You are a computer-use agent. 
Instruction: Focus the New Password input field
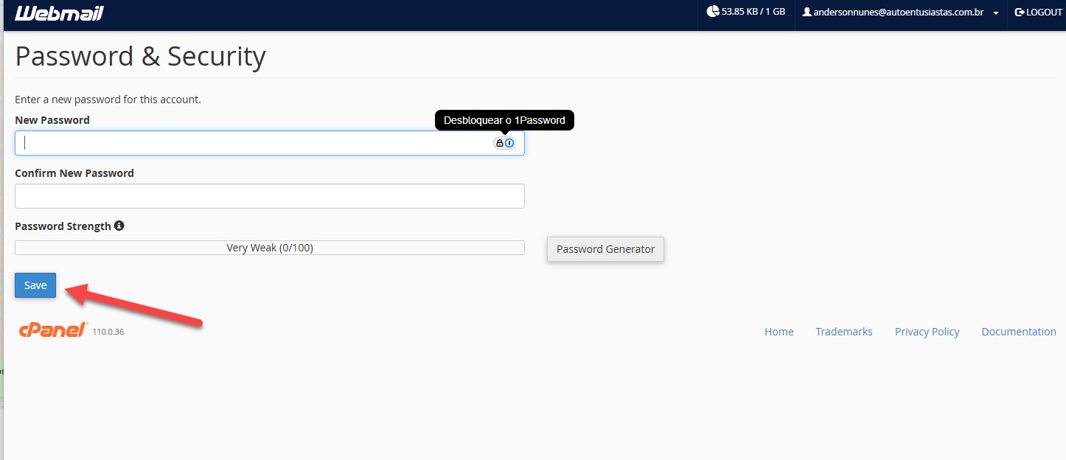(x=251, y=143)
